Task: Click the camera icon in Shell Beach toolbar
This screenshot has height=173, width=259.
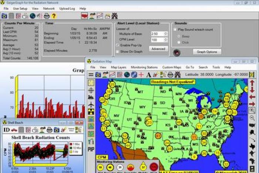Action: (x=57, y=130)
